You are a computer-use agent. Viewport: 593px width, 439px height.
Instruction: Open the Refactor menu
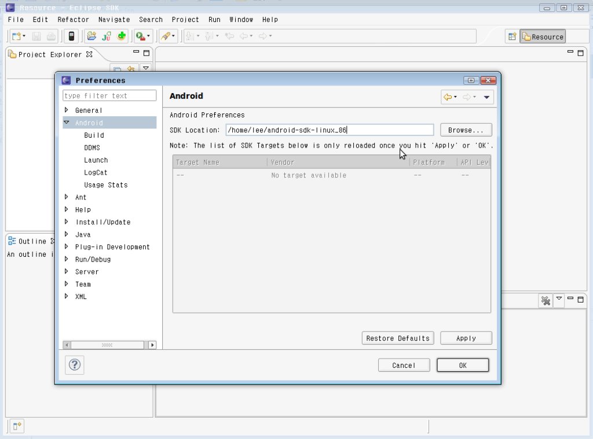coord(73,20)
